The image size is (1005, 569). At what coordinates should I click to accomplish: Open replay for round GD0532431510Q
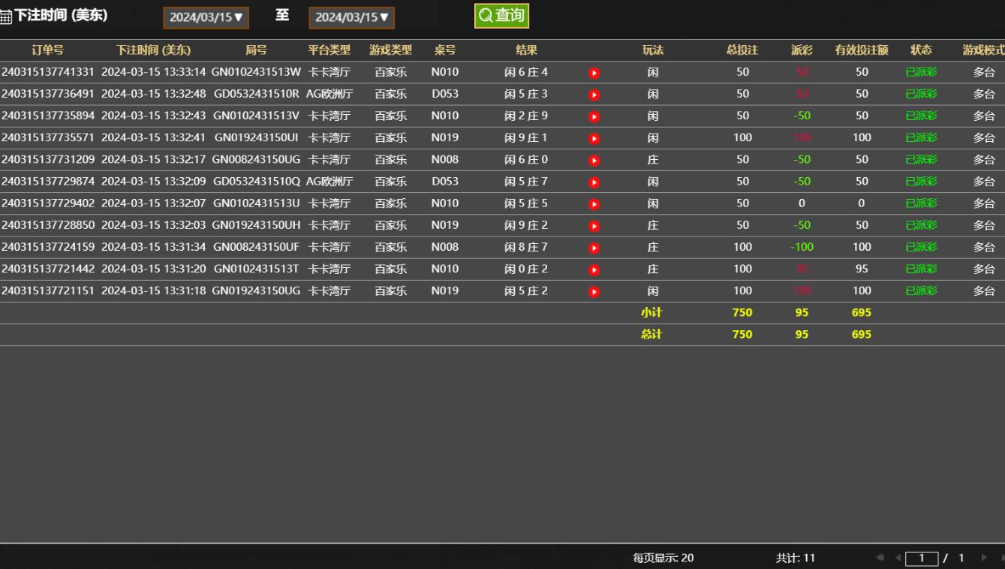coord(594,182)
